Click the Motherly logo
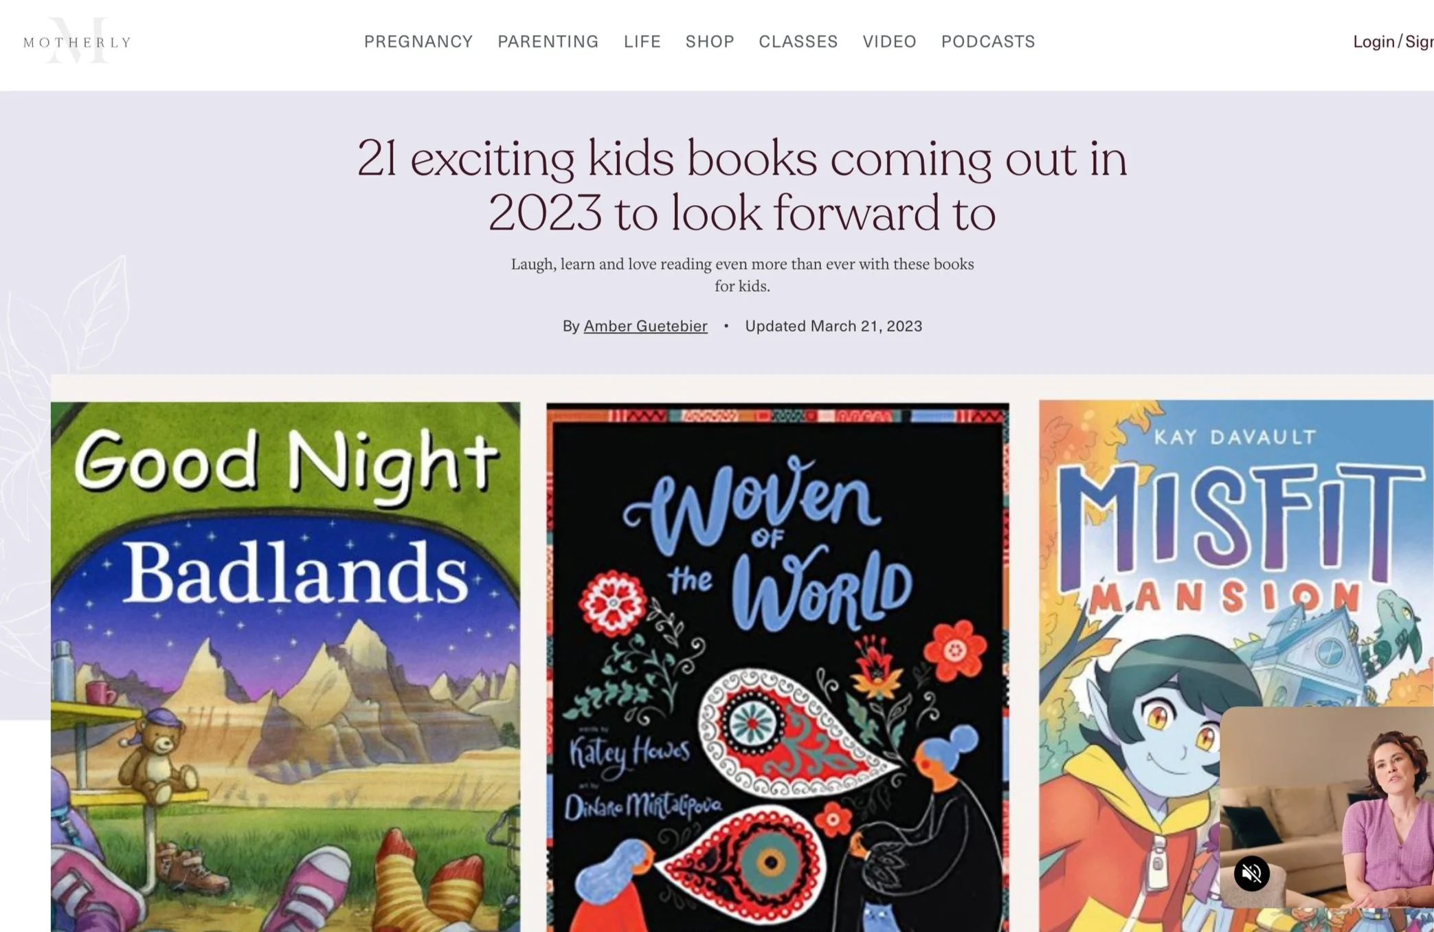The height and width of the screenshot is (932, 1434). point(77,41)
